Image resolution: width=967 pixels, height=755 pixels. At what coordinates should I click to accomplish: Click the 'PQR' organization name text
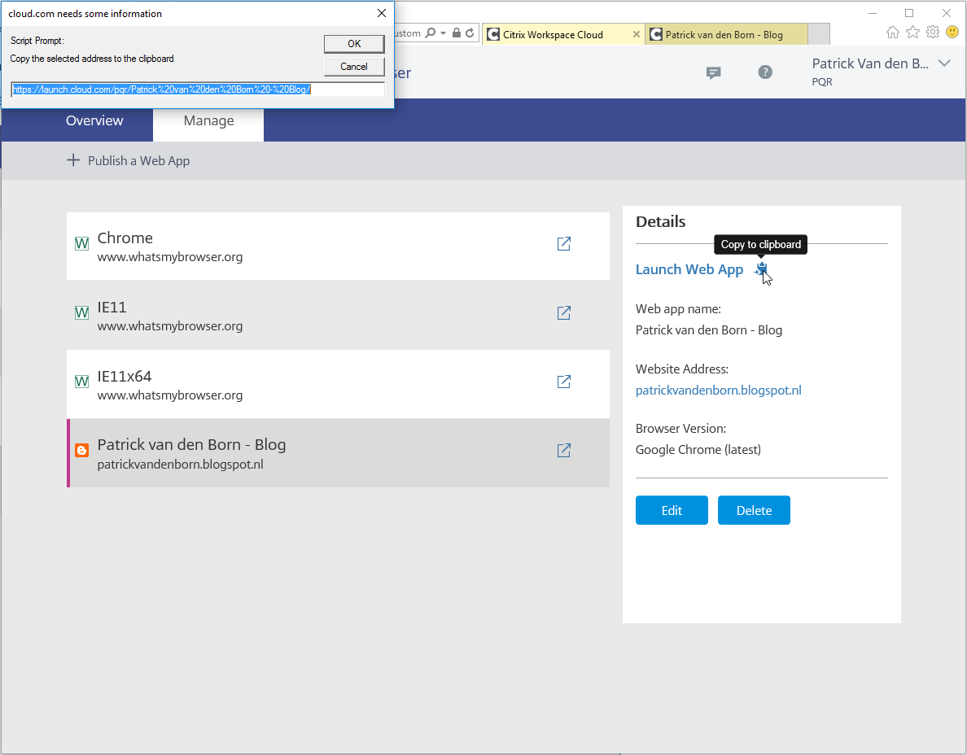pyautogui.click(x=822, y=82)
